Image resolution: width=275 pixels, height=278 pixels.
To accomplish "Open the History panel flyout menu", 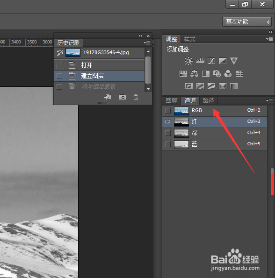I will point(147,43).
